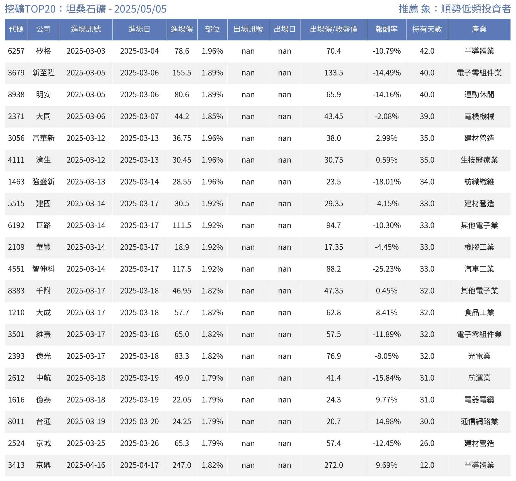Click the 公司 column header
516x481 pixels.
click(x=43, y=29)
